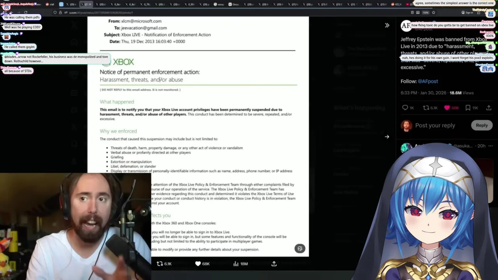The height and width of the screenshot is (280, 498).
Task: Open the reply icon showing 1K
Action: pos(408,108)
